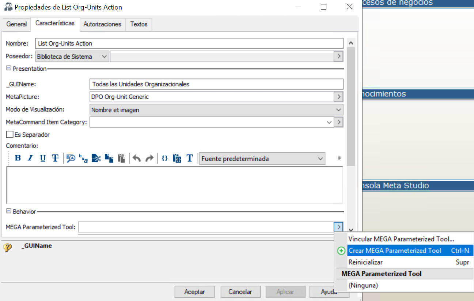Click into the Comentario text area
This screenshot has height=301, width=474.
pyautogui.click(x=175, y=185)
